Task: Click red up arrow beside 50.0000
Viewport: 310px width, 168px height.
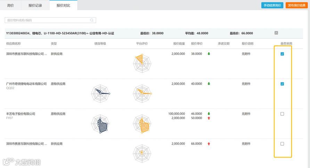Action: tap(209, 118)
